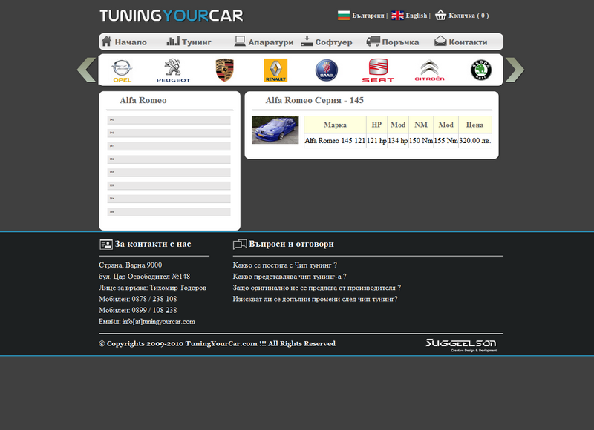Click the TuningYourCar site logo

[172, 16]
